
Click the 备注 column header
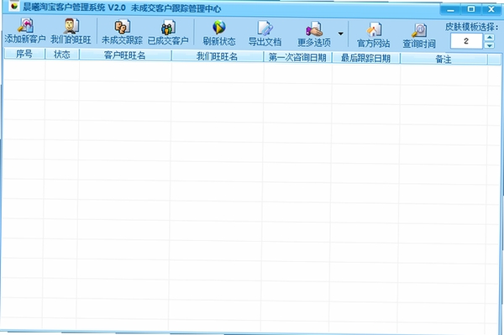click(444, 59)
